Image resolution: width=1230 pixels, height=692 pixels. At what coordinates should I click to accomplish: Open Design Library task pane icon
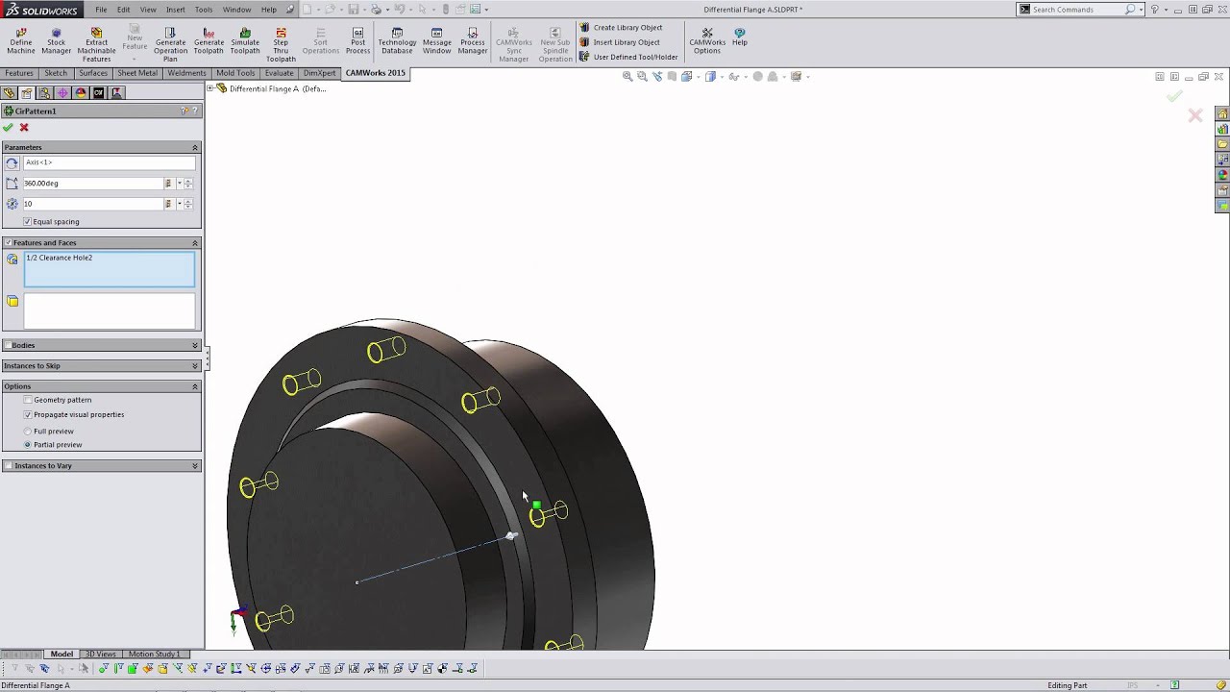point(1222,130)
